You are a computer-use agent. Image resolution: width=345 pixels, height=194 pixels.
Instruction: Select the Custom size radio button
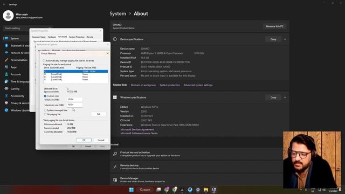click(x=45, y=96)
